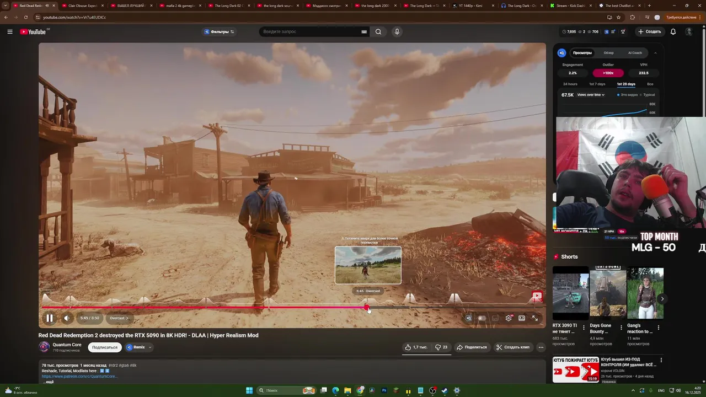Collapse the vidIQ stats panel chevron
Viewport: 706px width, 397px height.
click(655, 53)
